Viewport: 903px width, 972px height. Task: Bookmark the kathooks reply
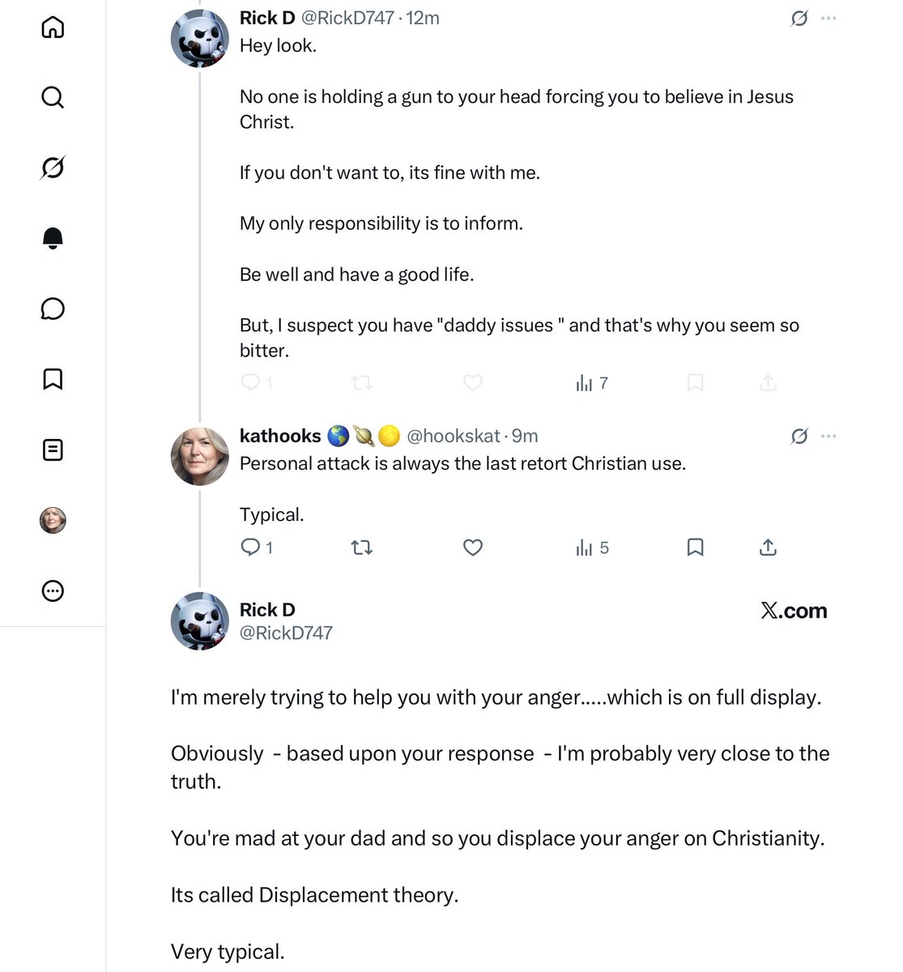695,548
